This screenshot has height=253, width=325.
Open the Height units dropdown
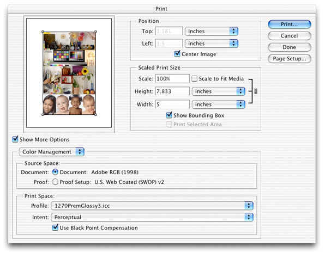click(x=219, y=91)
